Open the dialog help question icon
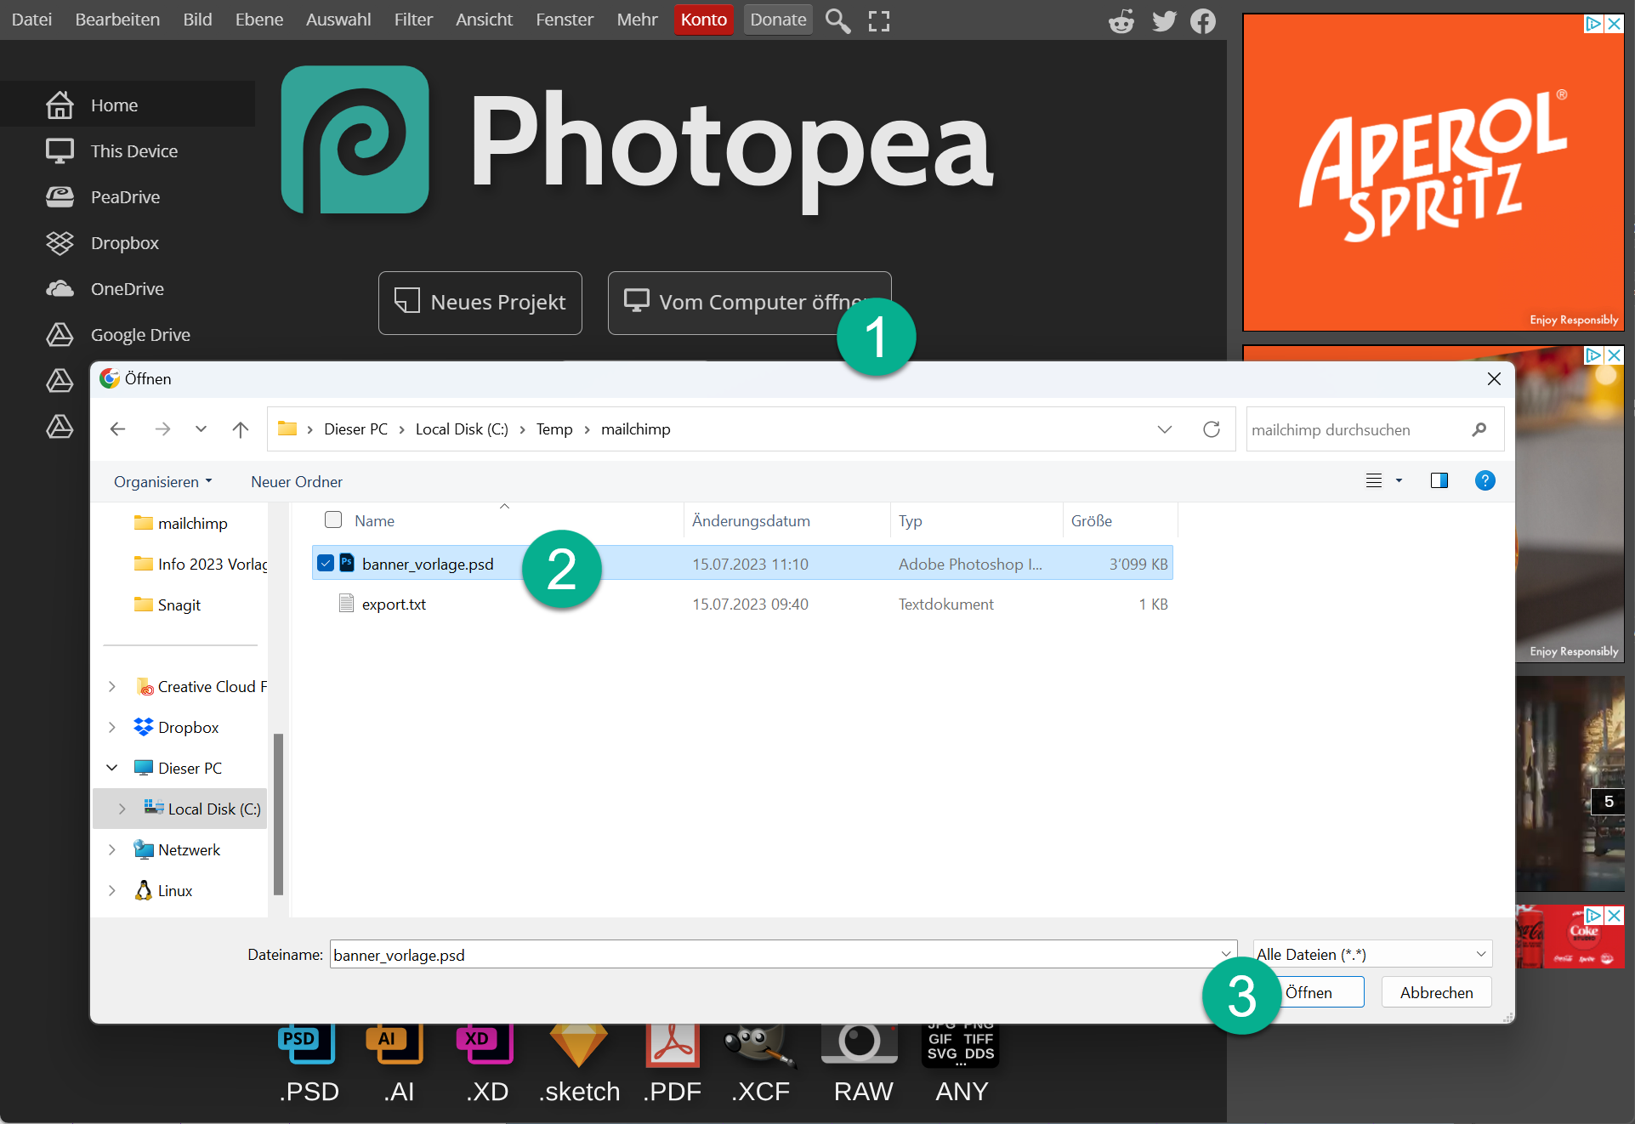The height and width of the screenshot is (1124, 1635). coord(1485,481)
